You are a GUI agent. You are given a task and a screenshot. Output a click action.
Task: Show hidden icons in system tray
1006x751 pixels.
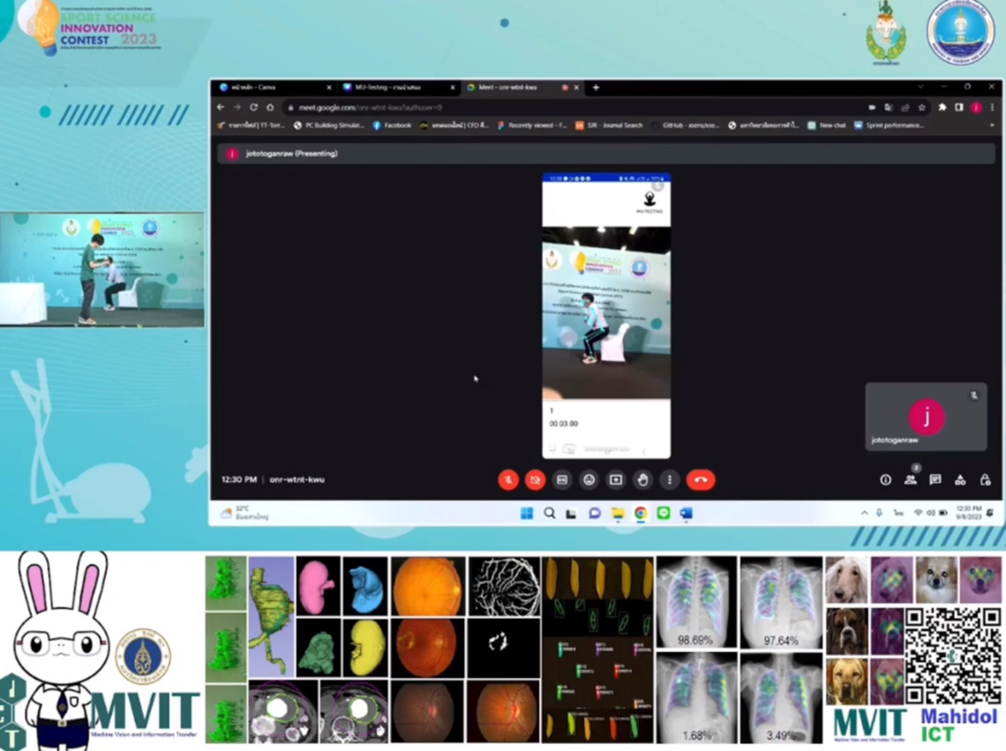tap(864, 513)
